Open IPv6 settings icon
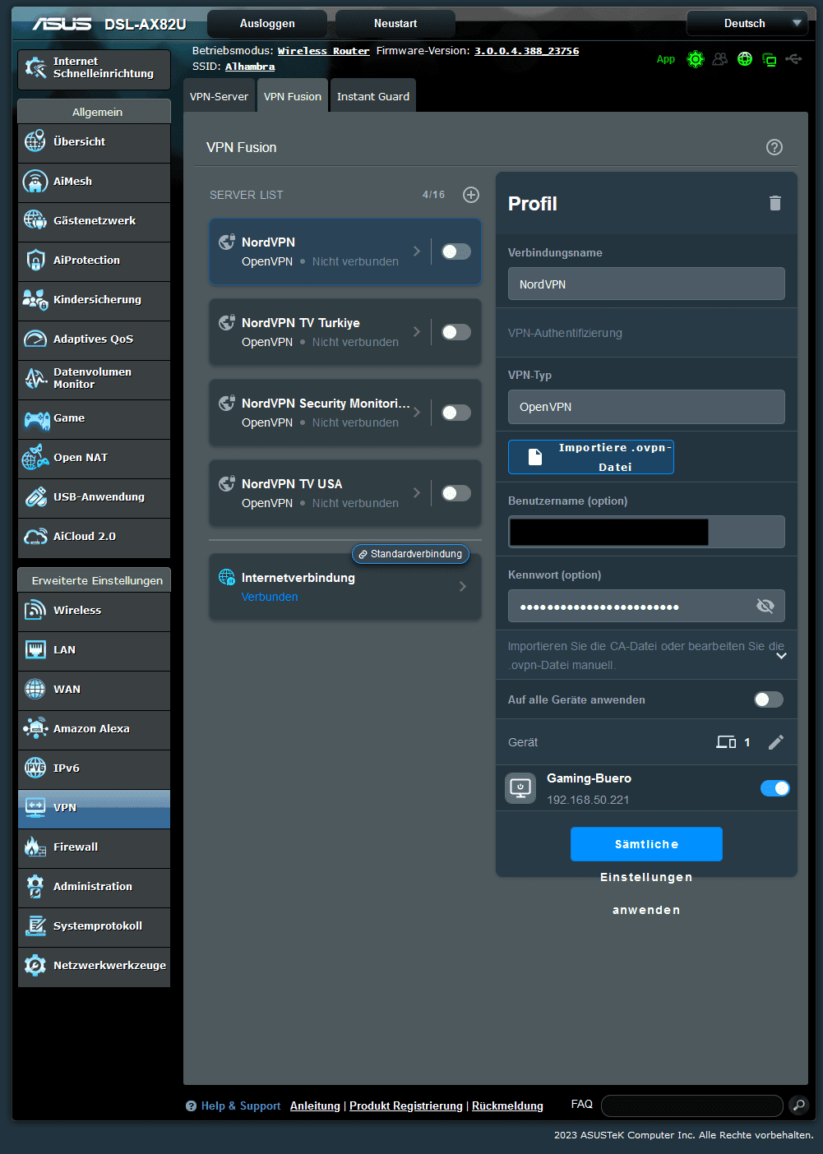The width and height of the screenshot is (823, 1154). [35, 768]
